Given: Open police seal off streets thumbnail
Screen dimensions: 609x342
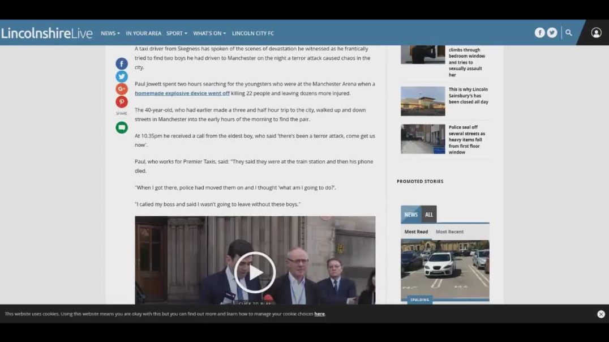Looking at the screenshot, I should click(423, 139).
